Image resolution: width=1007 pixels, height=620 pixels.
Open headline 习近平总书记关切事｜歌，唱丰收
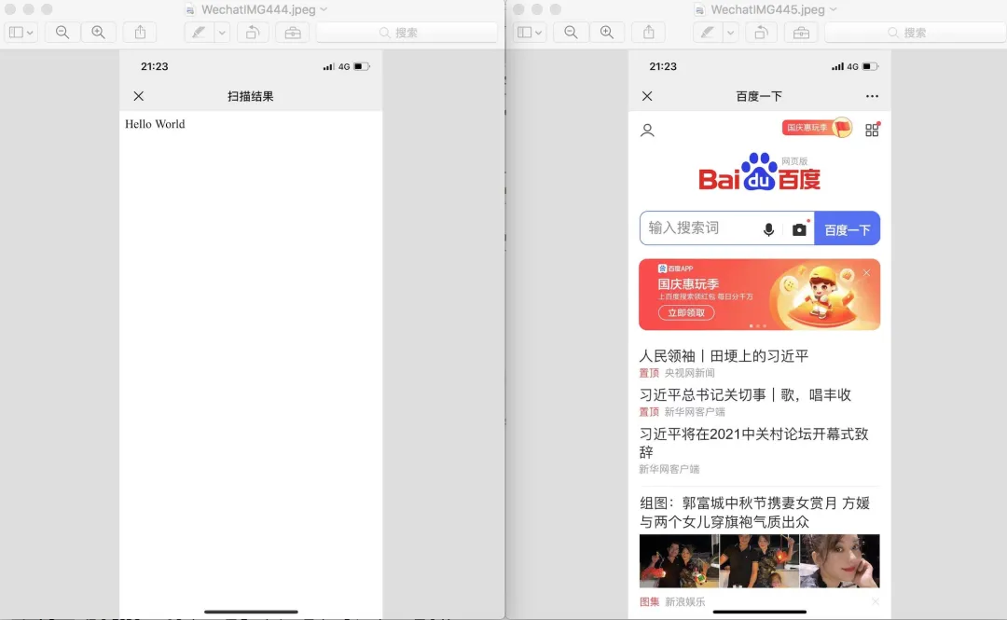pos(745,394)
